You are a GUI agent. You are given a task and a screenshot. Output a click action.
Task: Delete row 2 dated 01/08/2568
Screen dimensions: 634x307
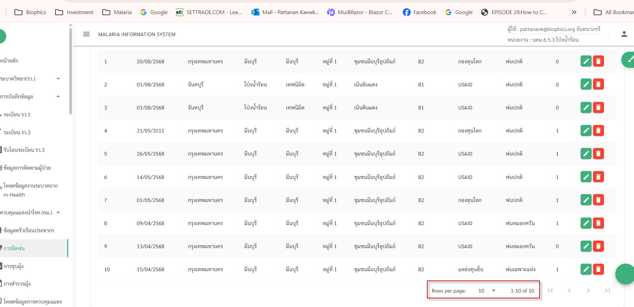tap(599, 84)
